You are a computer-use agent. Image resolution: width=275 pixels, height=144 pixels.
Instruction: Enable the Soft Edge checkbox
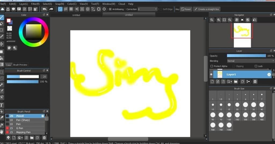pos(161,9)
